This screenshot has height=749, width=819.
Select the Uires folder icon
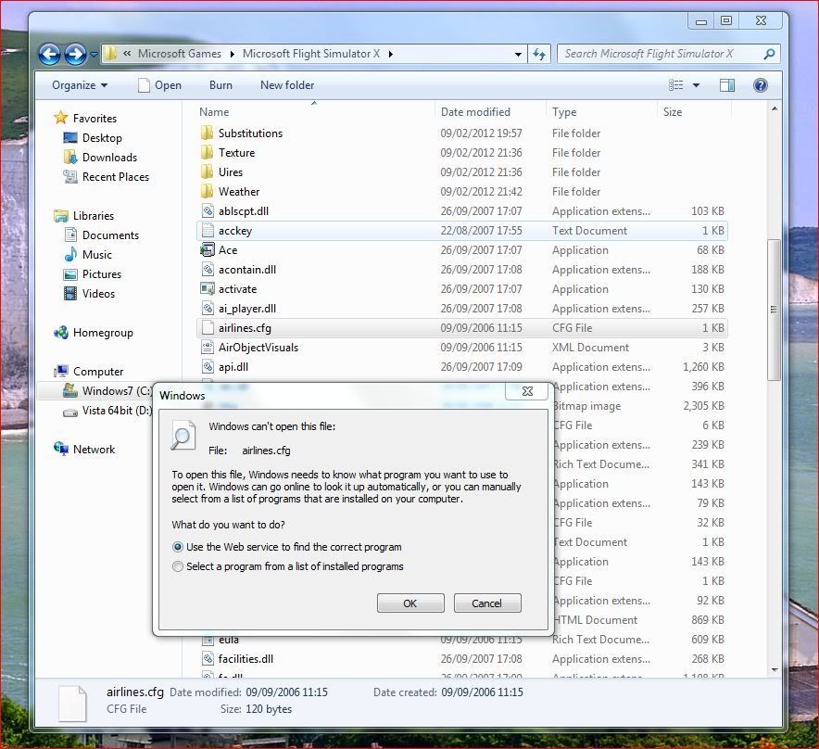(x=208, y=172)
